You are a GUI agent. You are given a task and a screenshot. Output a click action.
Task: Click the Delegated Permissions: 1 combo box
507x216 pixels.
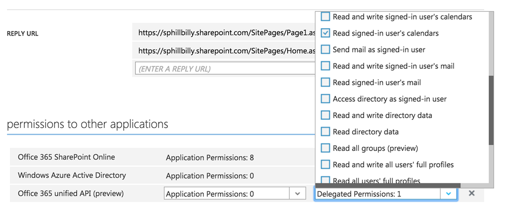[x=386, y=194]
